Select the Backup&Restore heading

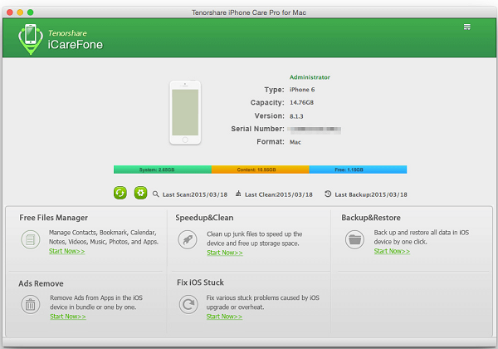coord(371,218)
